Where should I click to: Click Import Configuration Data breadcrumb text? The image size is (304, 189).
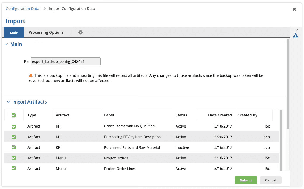[72, 9]
